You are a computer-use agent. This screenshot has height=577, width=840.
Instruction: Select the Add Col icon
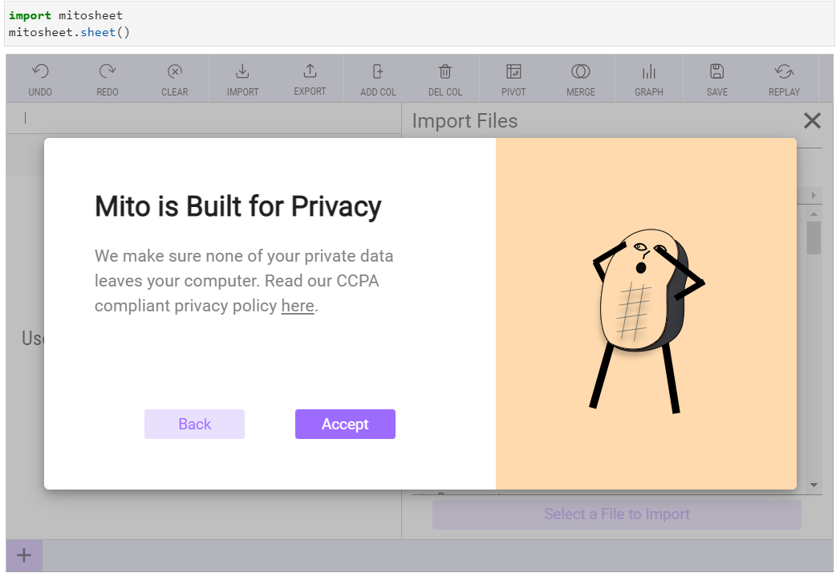coord(378,72)
